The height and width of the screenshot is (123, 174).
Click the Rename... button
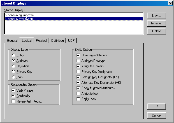[156, 23]
